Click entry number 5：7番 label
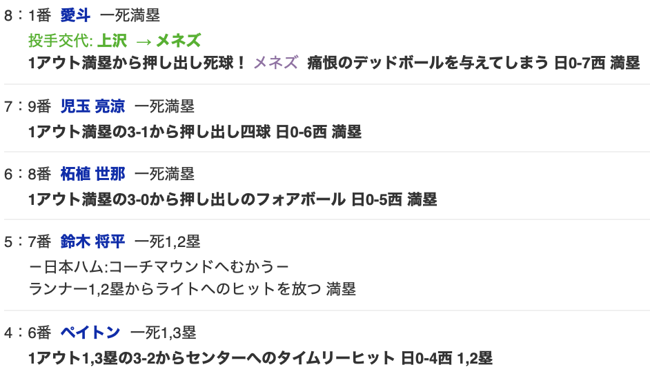 [x=28, y=241]
